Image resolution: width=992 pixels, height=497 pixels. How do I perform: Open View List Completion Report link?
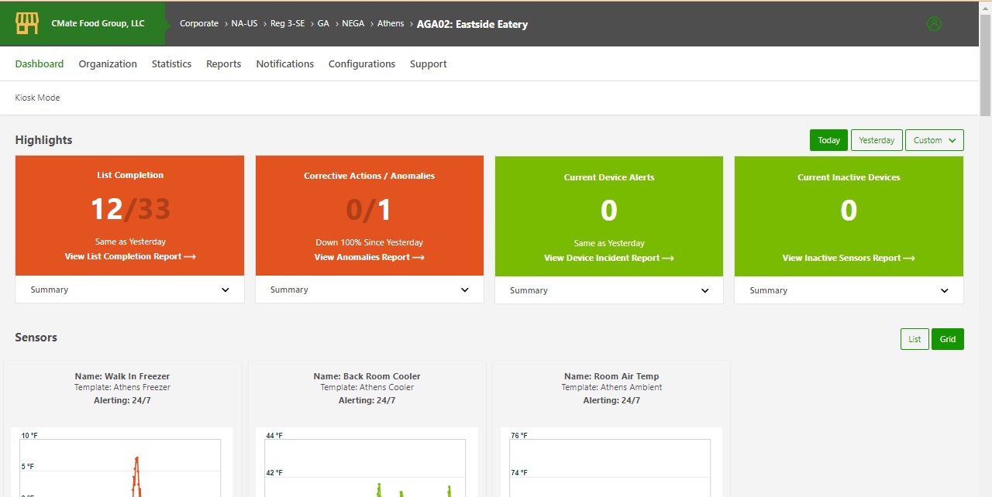pos(129,256)
